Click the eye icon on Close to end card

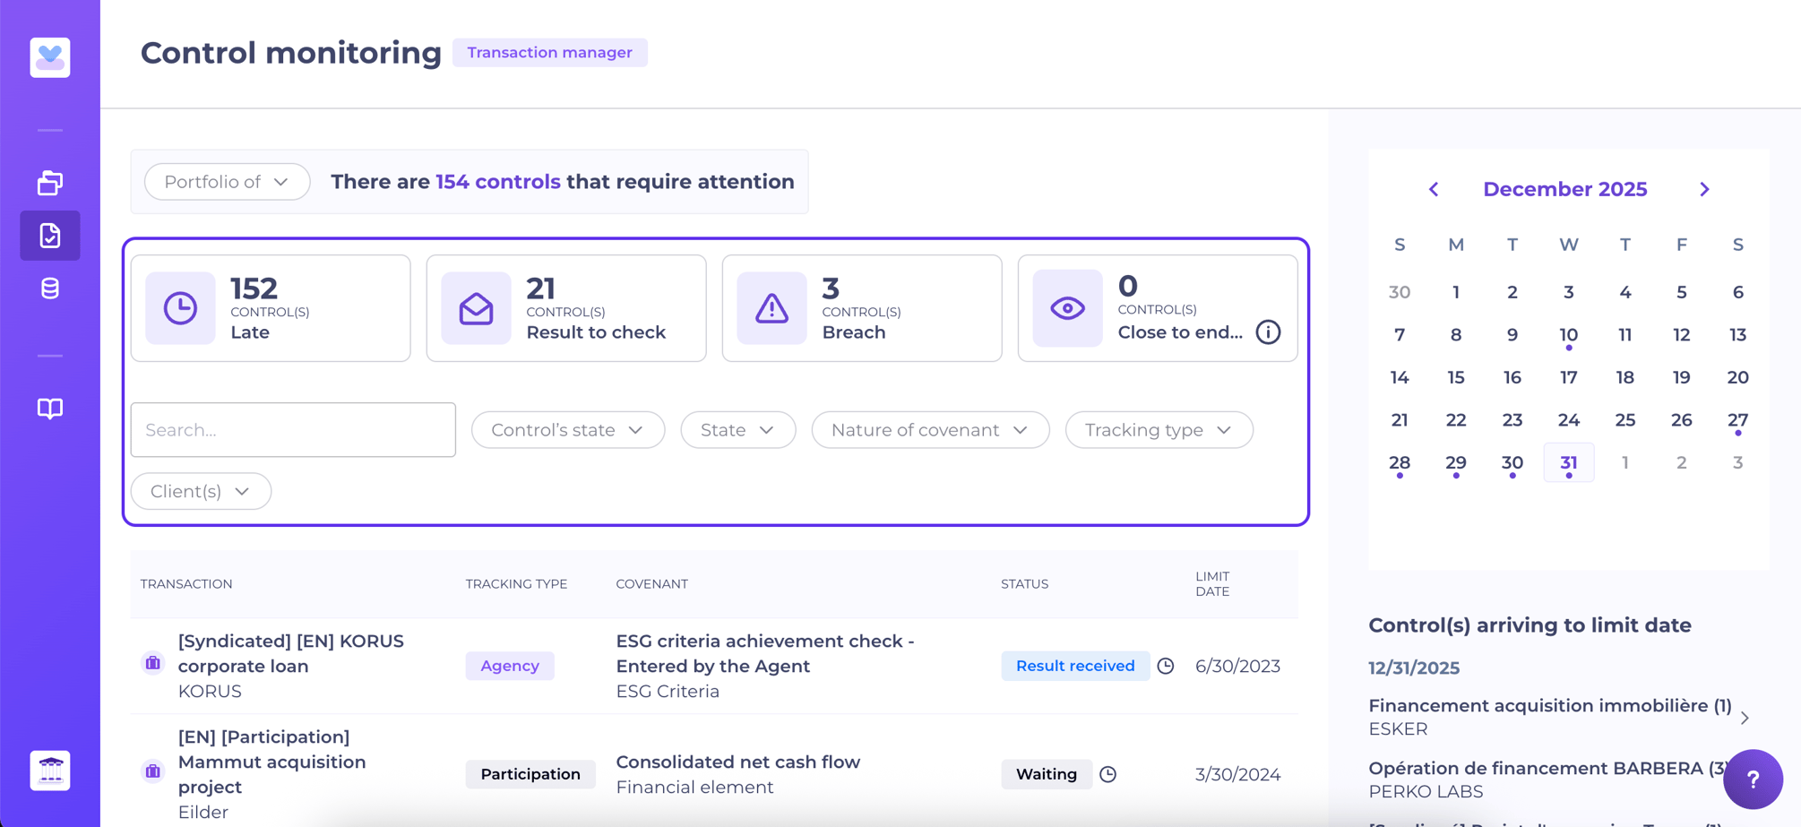coord(1067,308)
